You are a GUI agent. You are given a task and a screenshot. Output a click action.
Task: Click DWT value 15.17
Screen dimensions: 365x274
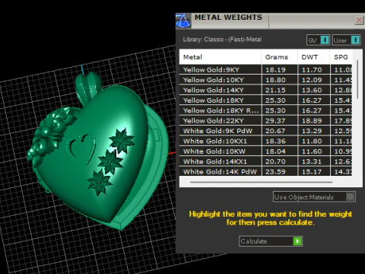pos(312,171)
